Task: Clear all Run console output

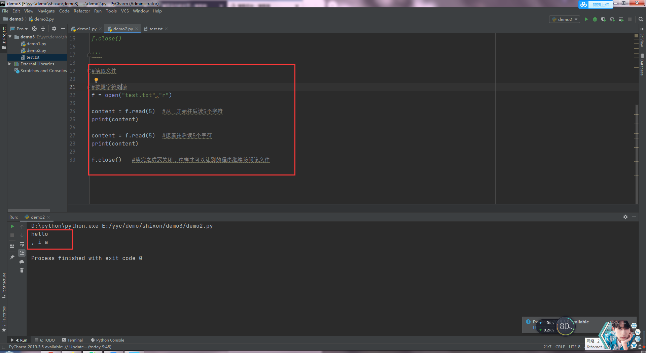Action: click(22, 270)
